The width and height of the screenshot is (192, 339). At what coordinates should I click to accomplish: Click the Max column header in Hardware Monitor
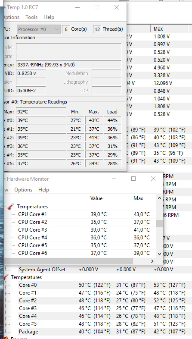click(143, 198)
